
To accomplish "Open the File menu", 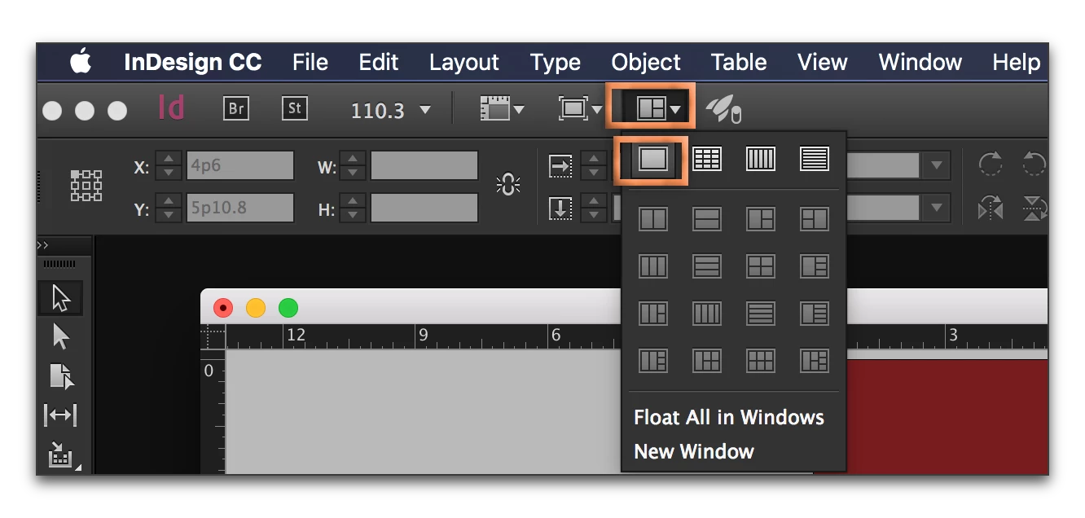I will pyautogui.click(x=310, y=63).
